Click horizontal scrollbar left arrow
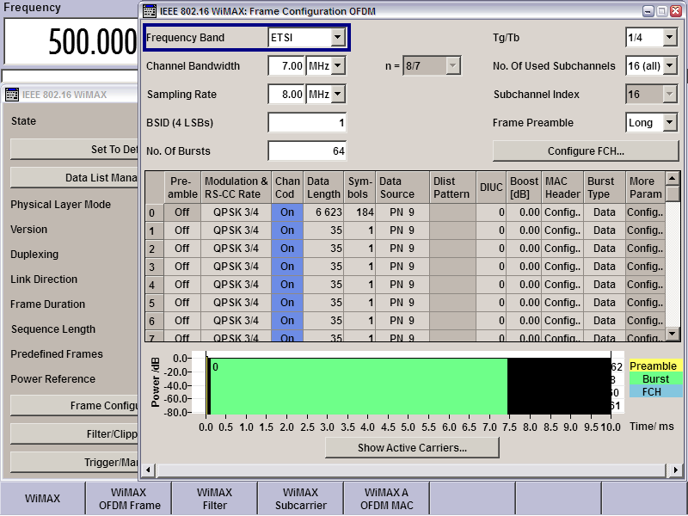The height and width of the screenshot is (516, 688). point(148,470)
